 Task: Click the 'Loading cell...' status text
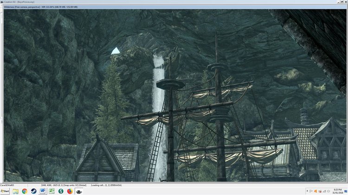[106, 185]
